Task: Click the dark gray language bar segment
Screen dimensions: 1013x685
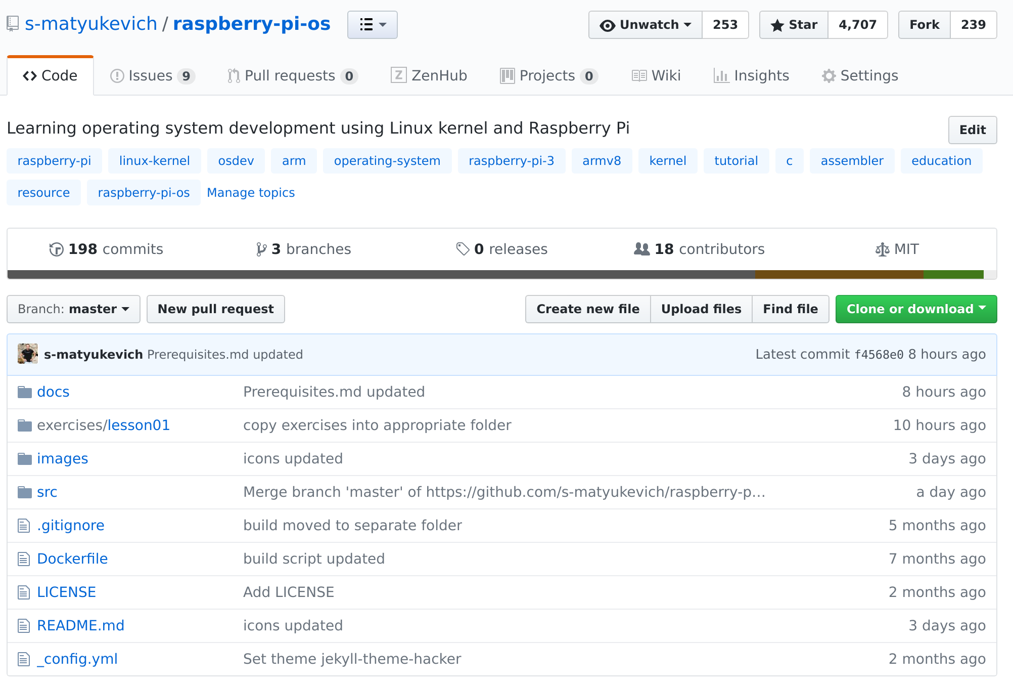Action: coord(381,275)
